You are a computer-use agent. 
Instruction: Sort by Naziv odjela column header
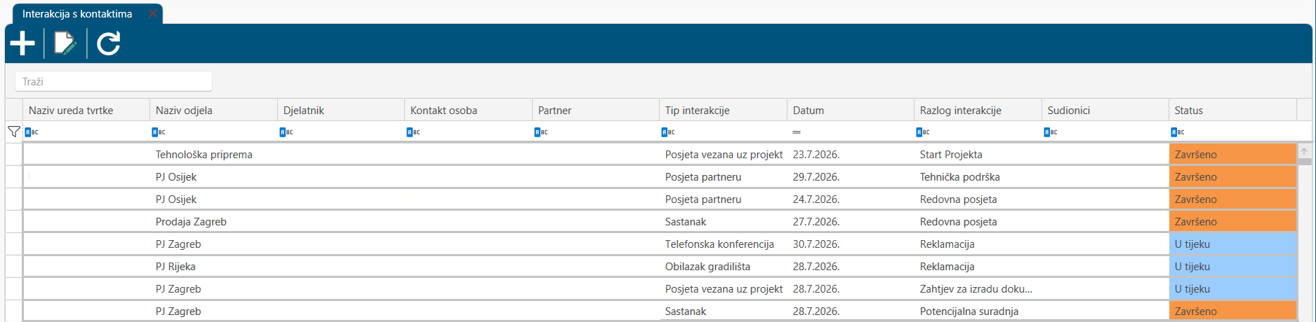213,110
